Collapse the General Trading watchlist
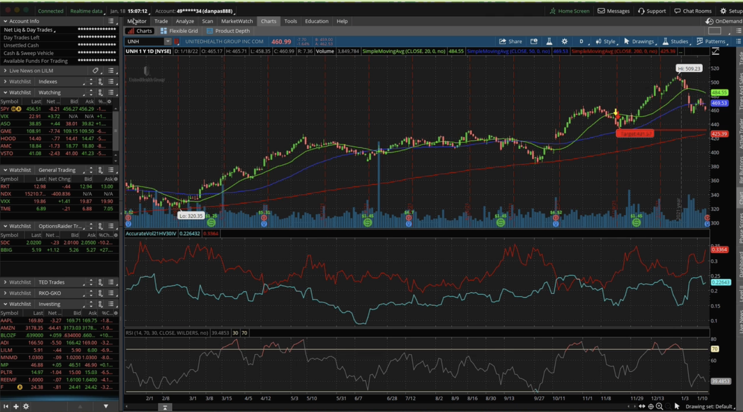The height and width of the screenshot is (412, 743). (x=5, y=170)
